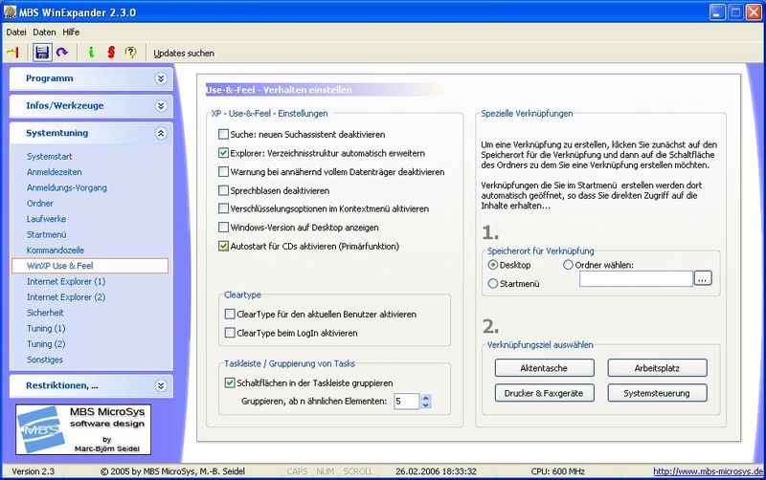Click the save floppy disk icon
The height and width of the screenshot is (480, 766).
pyautogui.click(x=42, y=53)
